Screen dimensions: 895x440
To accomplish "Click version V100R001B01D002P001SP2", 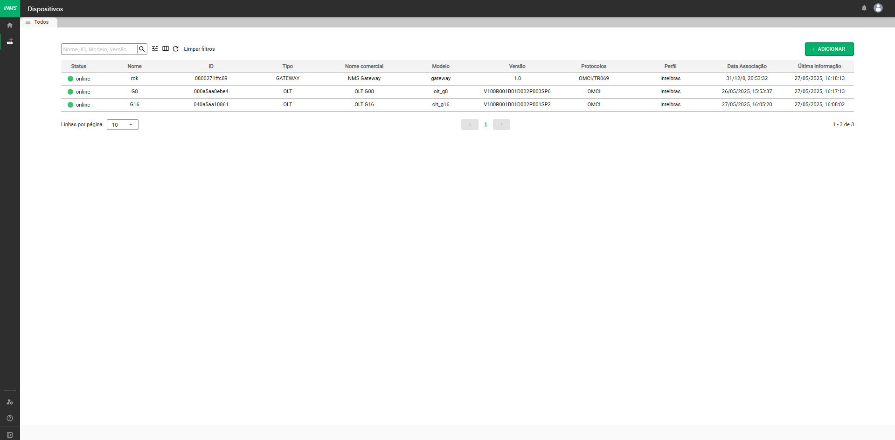I will [x=517, y=104].
